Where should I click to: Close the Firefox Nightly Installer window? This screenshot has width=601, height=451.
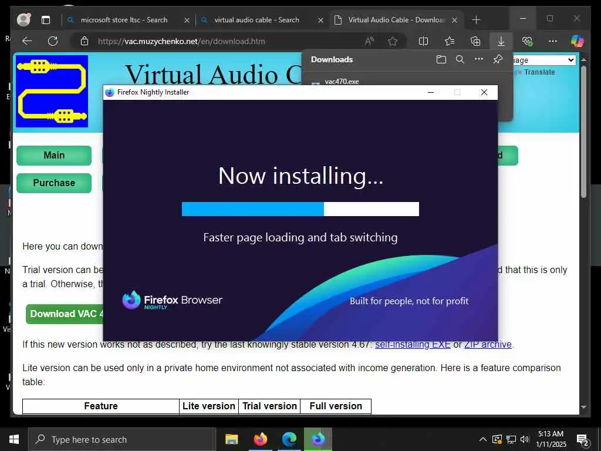pyautogui.click(x=484, y=92)
